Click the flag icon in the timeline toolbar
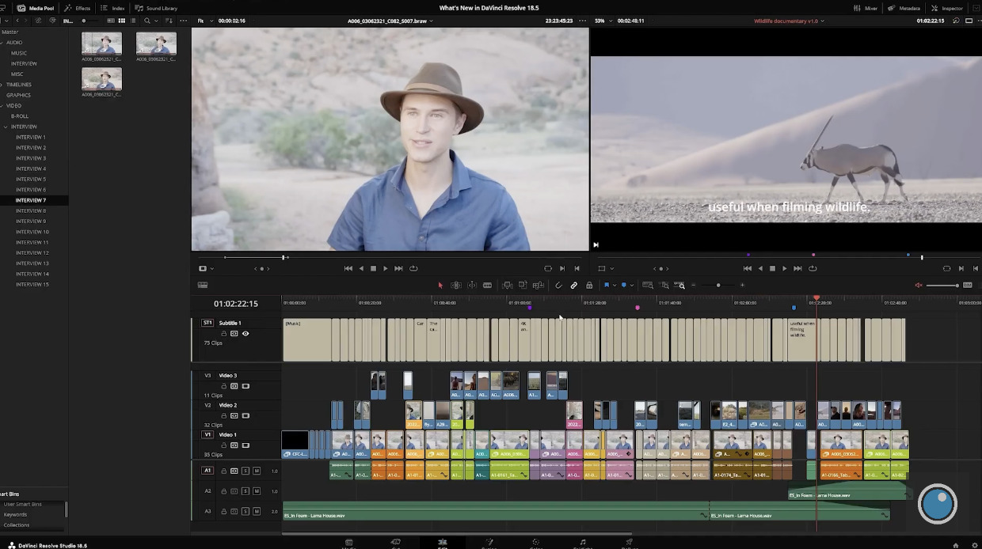Image resolution: width=982 pixels, height=549 pixels. 608,285
